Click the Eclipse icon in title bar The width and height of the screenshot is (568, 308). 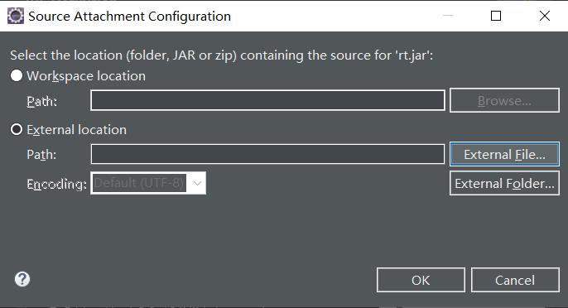click(16, 16)
